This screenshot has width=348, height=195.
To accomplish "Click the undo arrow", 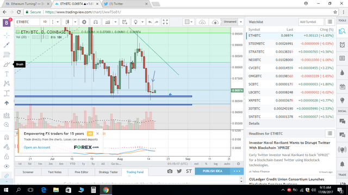I will click(x=150, y=22).
